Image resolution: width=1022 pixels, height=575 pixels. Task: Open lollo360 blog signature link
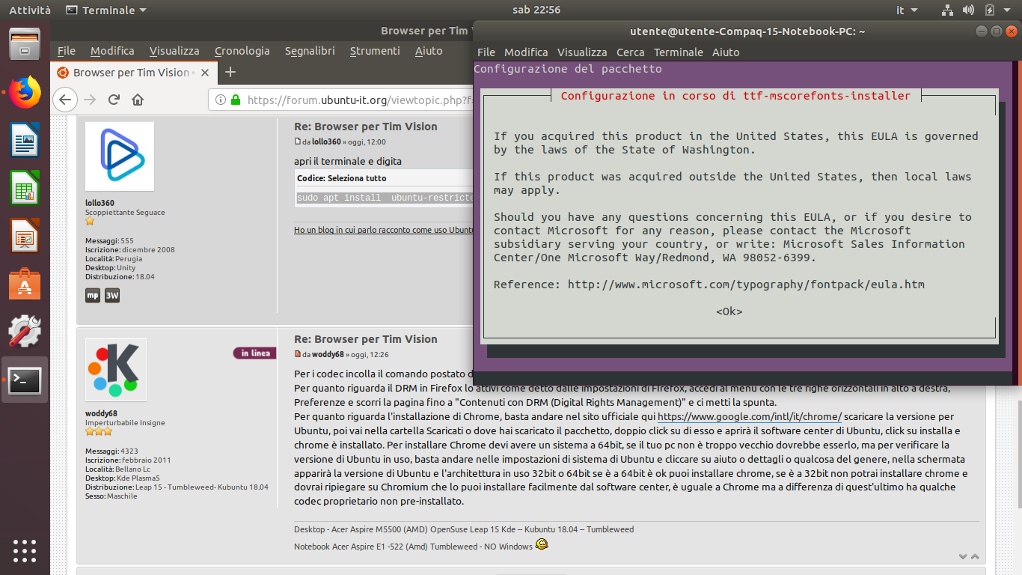(x=384, y=230)
